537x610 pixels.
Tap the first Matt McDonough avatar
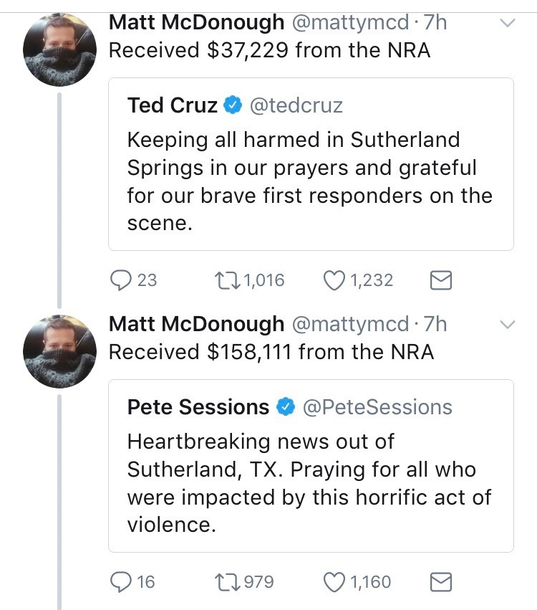tap(60, 49)
